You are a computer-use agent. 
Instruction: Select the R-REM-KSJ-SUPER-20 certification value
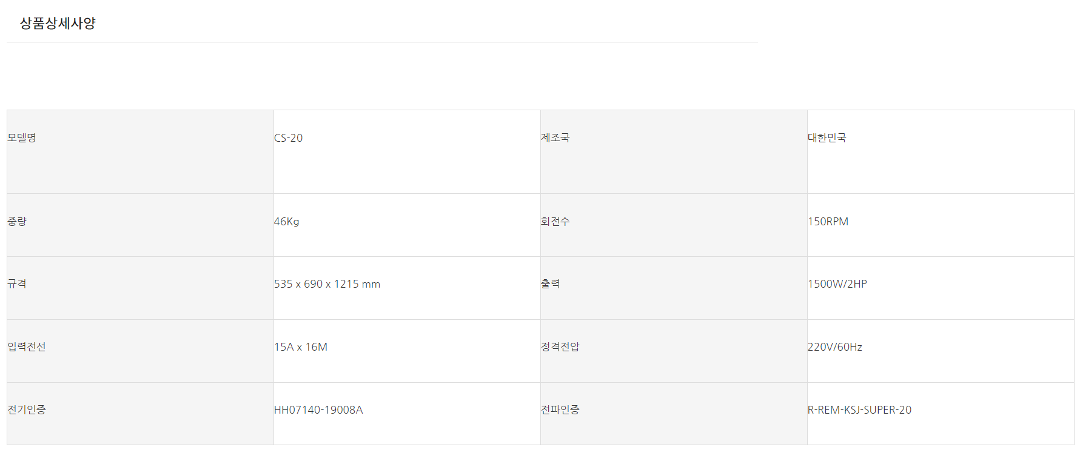pyautogui.click(x=859, y=410)
